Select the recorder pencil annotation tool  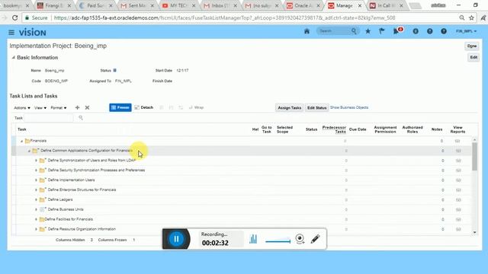tap(315, 238)
